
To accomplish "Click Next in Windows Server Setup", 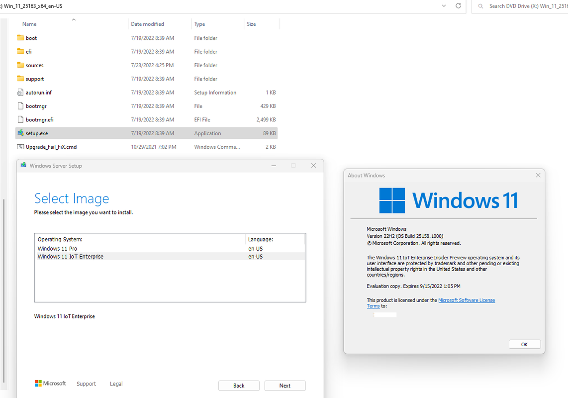I will (x=285, y=386).
